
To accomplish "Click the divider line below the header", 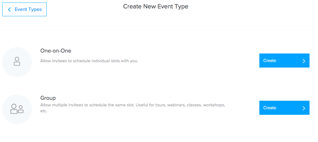I will click(x=159, y=26).
